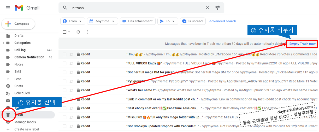
Task: Collapse the list with Less
Action: 18,79
